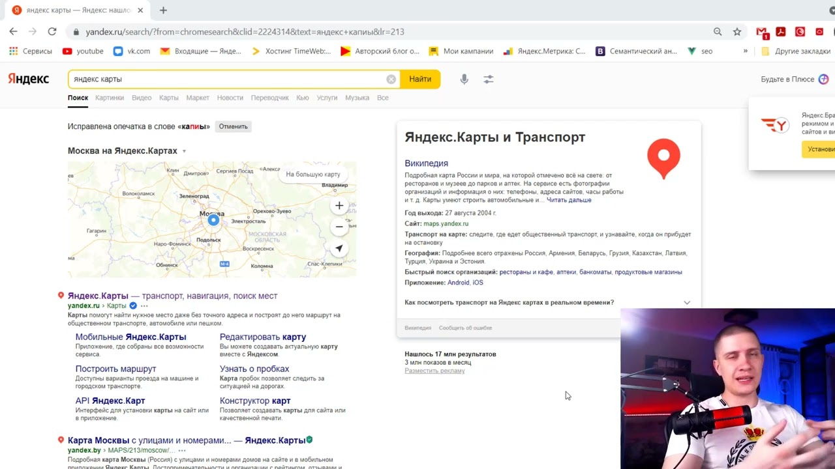835x469 pixels.
Task: Click the Яндекс logo
Action: 28,79
